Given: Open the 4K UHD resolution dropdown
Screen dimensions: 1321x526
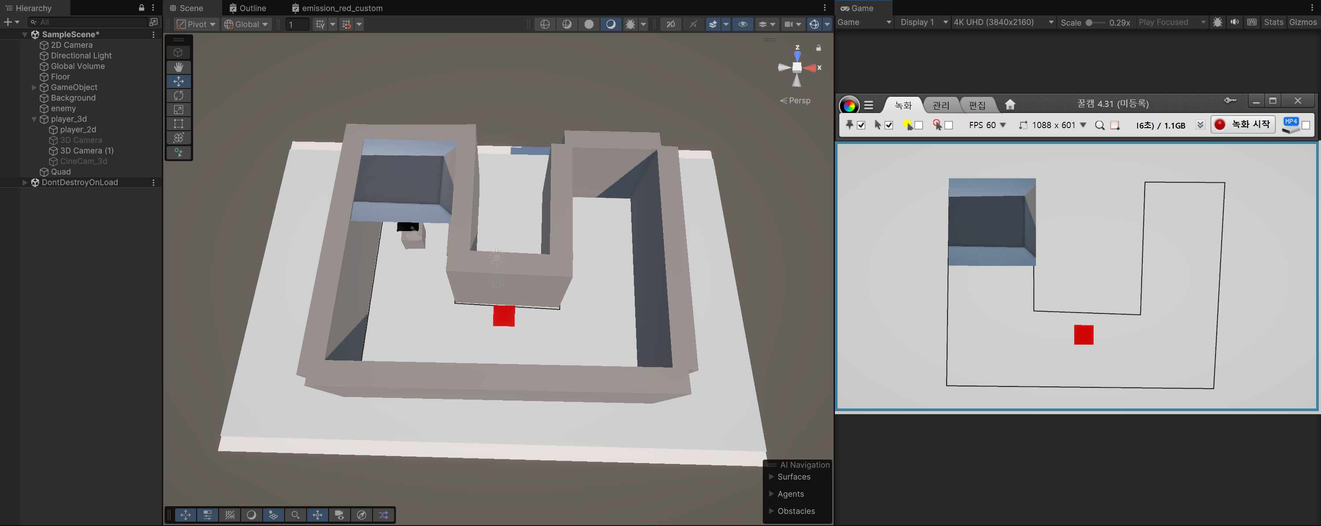Looking at the screenshot, I should coord(1003,22).
